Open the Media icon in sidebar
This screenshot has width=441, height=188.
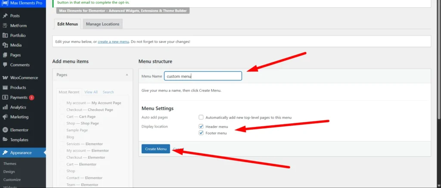pos(5,45)
